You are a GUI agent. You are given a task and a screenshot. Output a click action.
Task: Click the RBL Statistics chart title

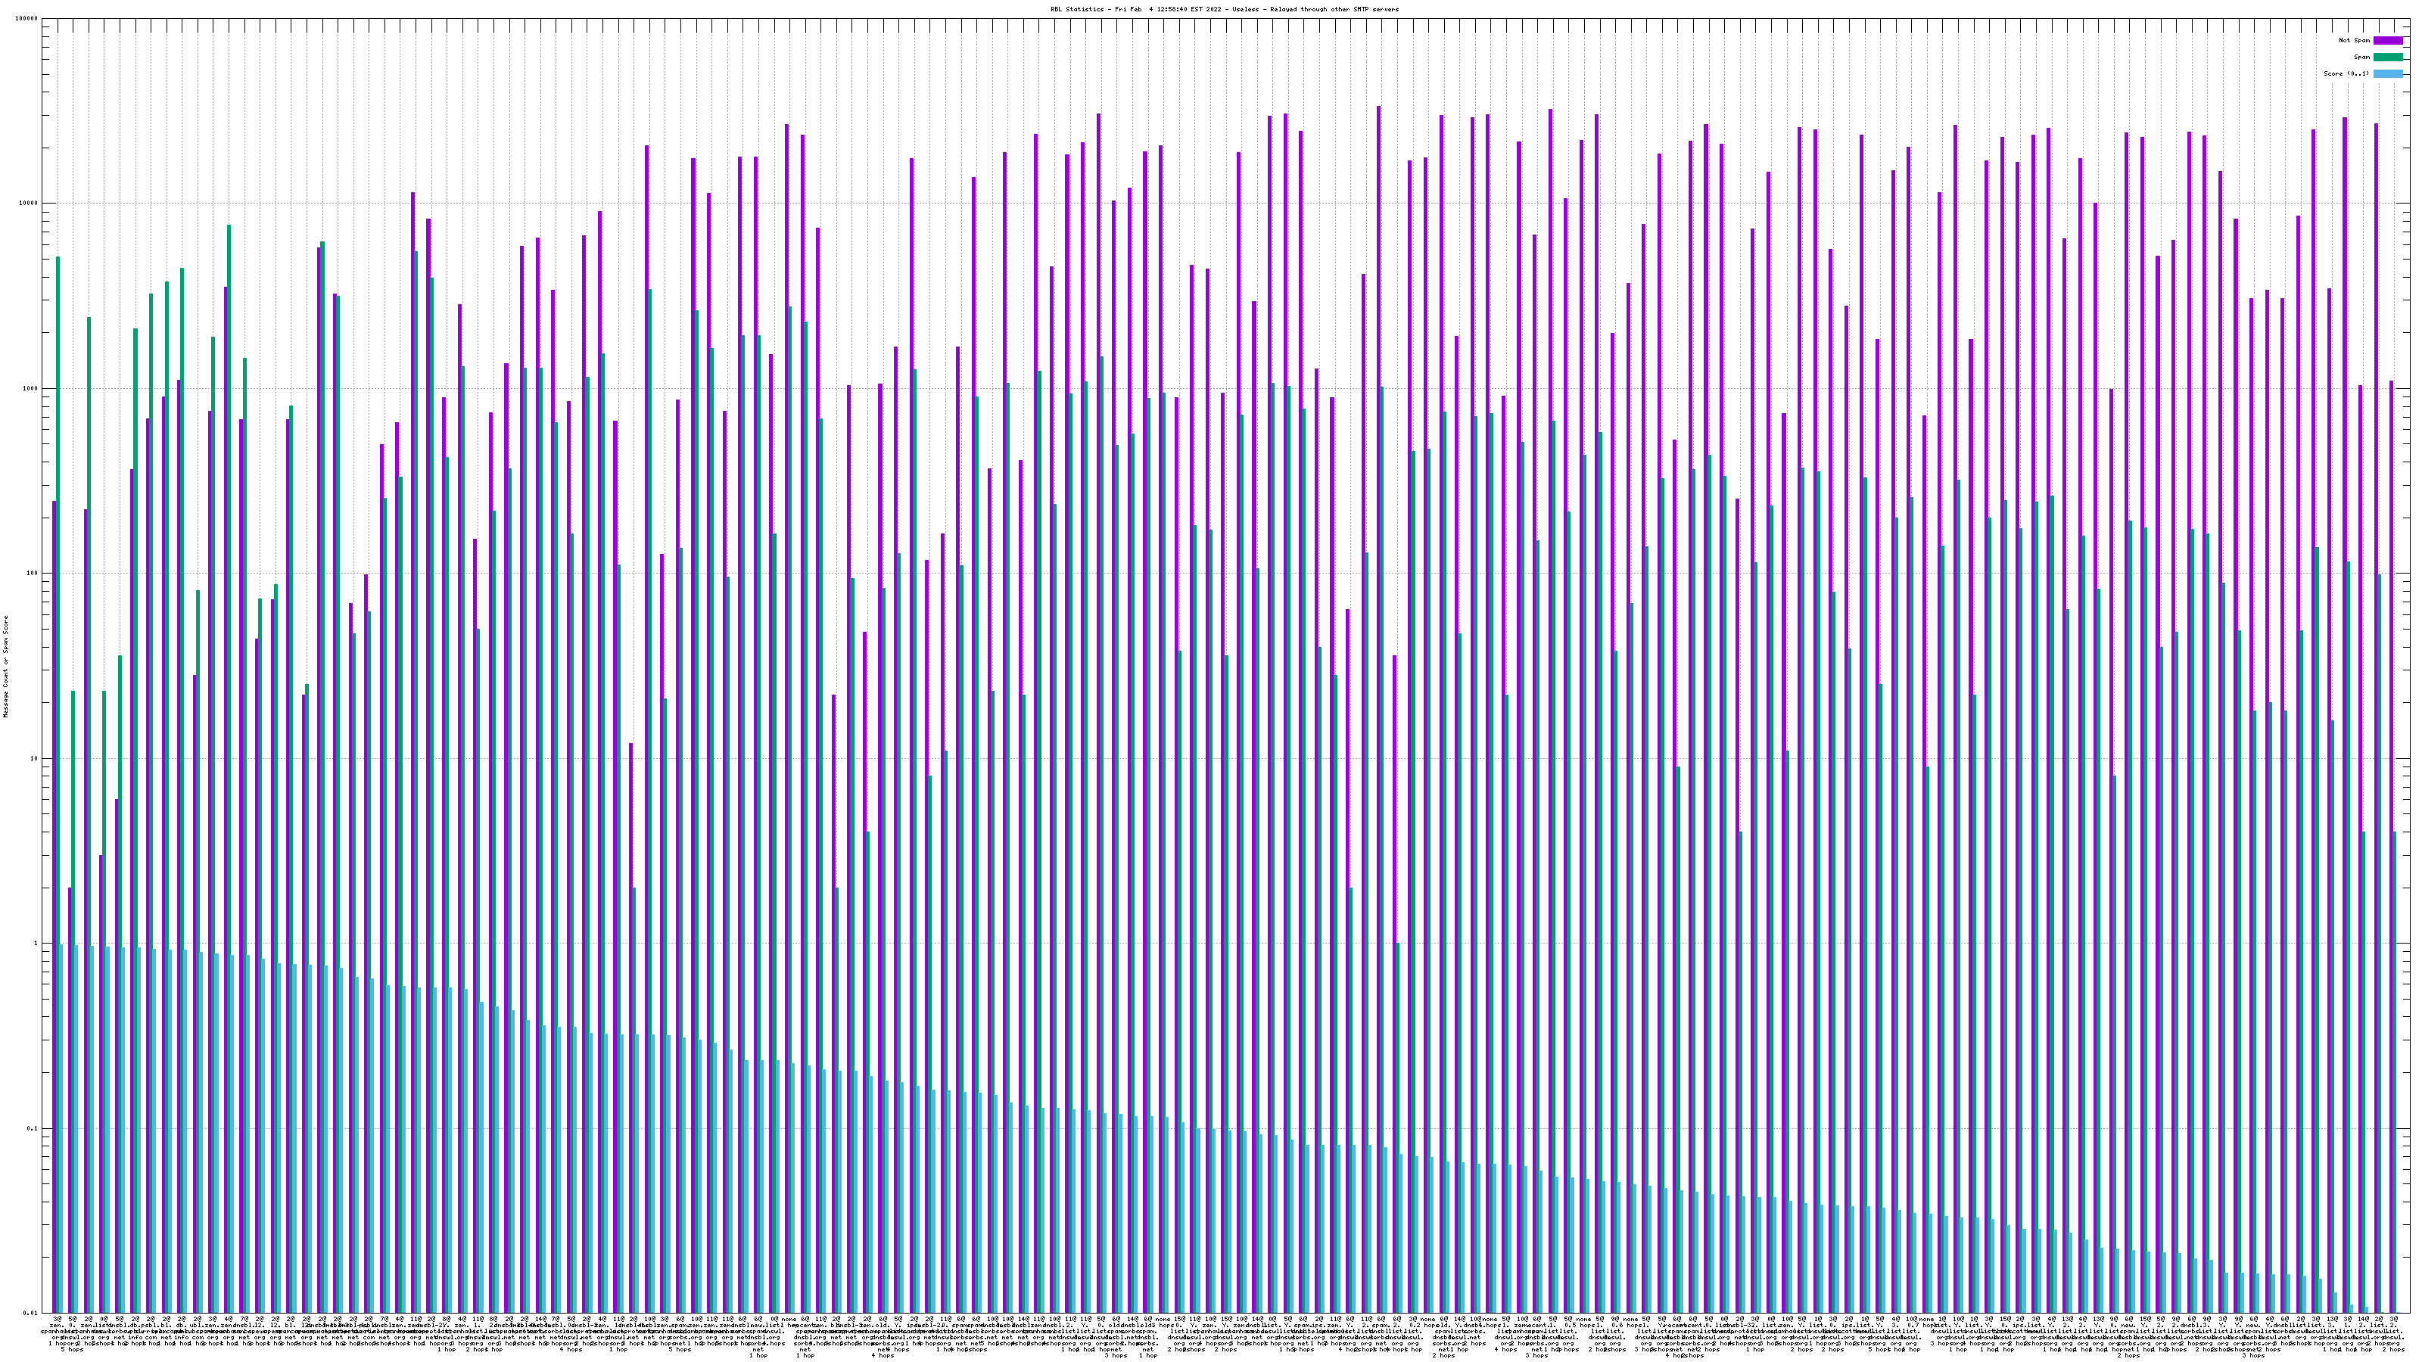coord(1224,9)
